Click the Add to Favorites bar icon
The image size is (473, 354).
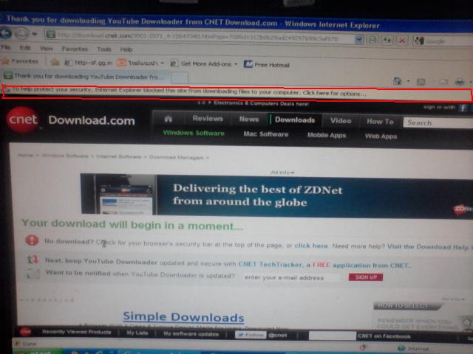[55, 62]
